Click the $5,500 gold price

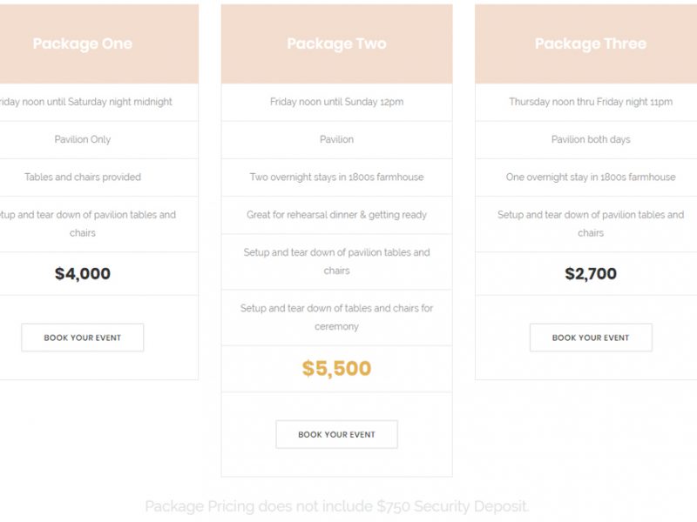(336, 368)
